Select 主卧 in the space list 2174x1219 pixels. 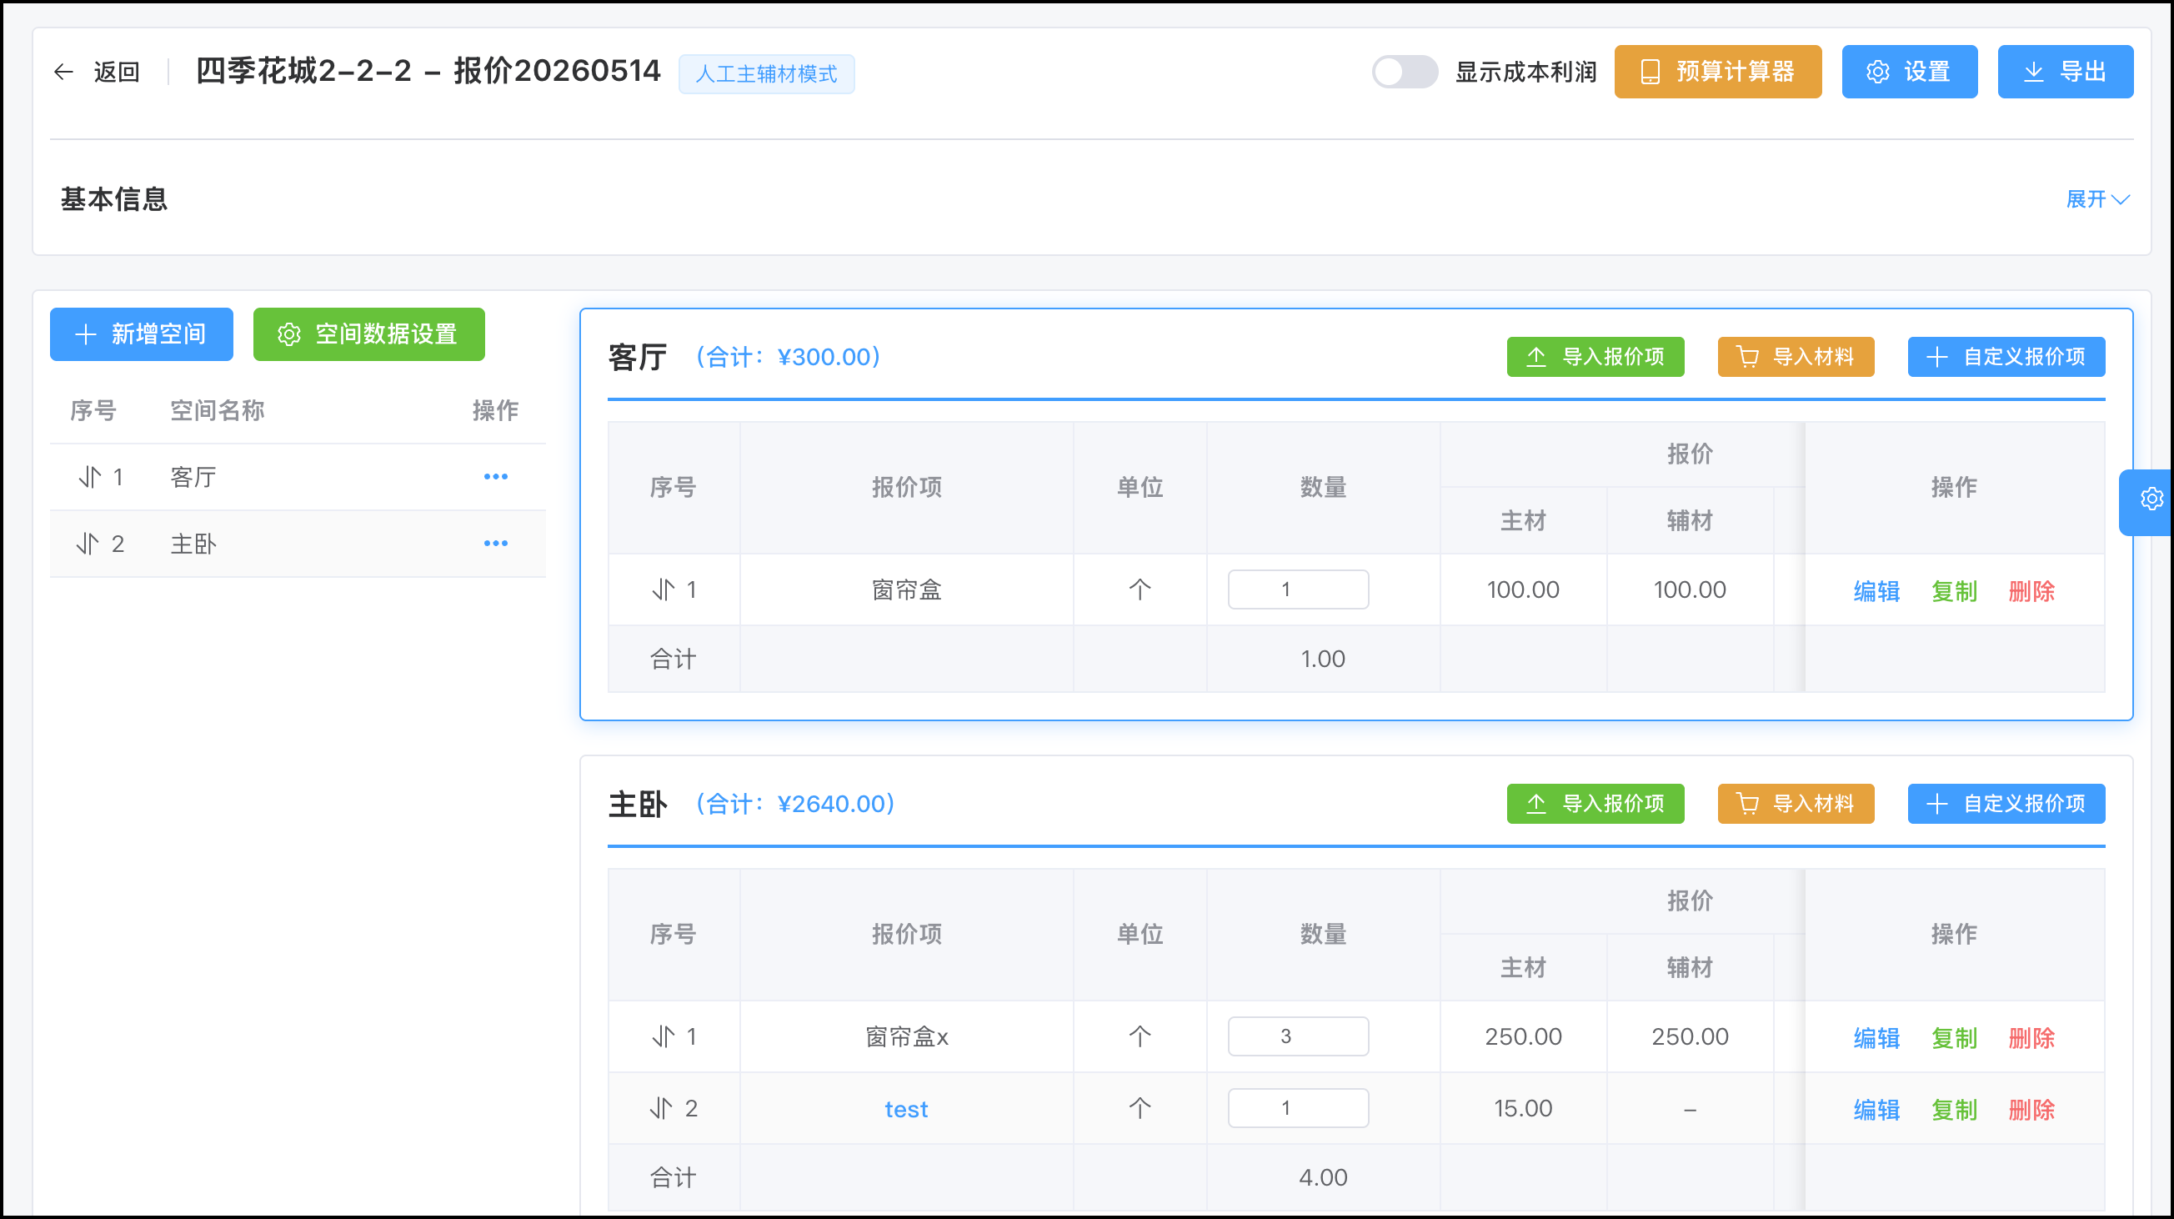(193, 544)
